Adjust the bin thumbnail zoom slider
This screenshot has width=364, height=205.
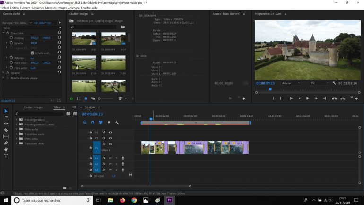pos(100,98)
